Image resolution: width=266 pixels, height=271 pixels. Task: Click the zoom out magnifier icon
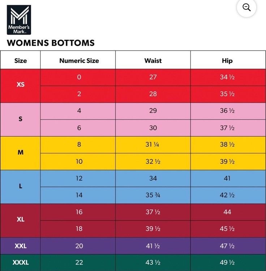pyautogui.click(x=246, y=8)
